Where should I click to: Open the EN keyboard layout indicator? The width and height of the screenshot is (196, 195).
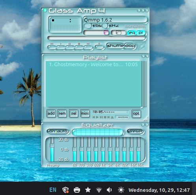tap(53, 190)
